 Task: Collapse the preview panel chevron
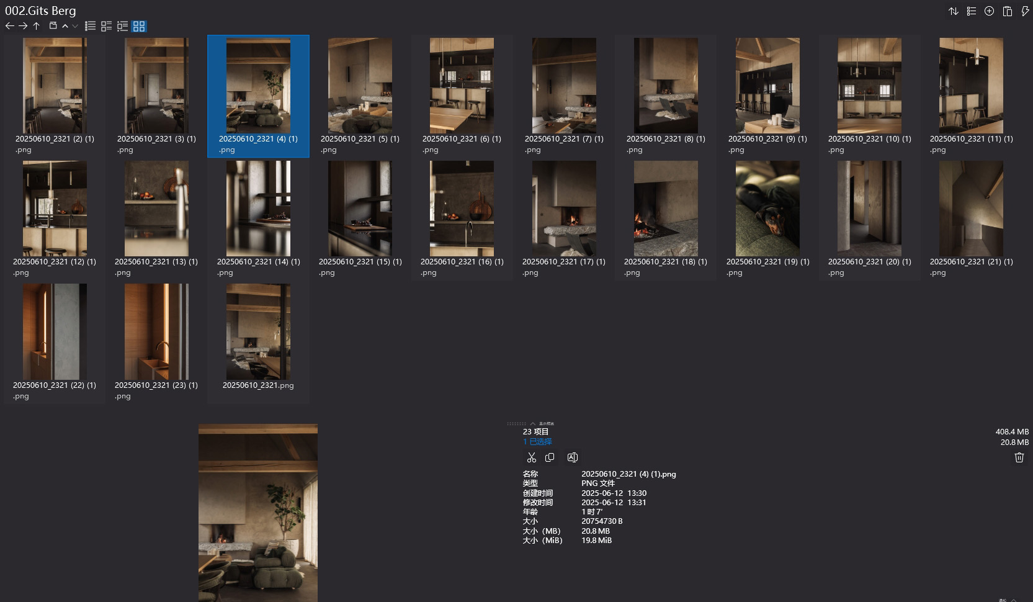(x=532, y=425)
